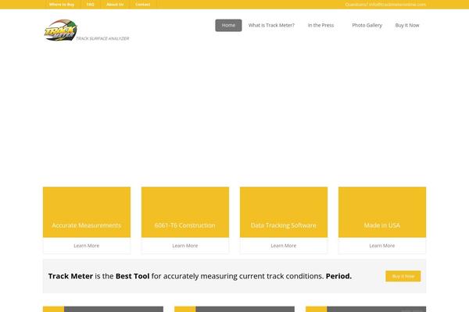Click the Track Meter logo
The width and height of the screenshot is (469, 312).
pos(61,30)
